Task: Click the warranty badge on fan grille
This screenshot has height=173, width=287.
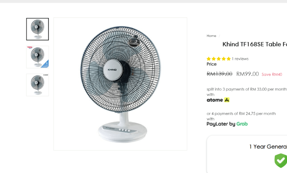Action: pos(134,42)
